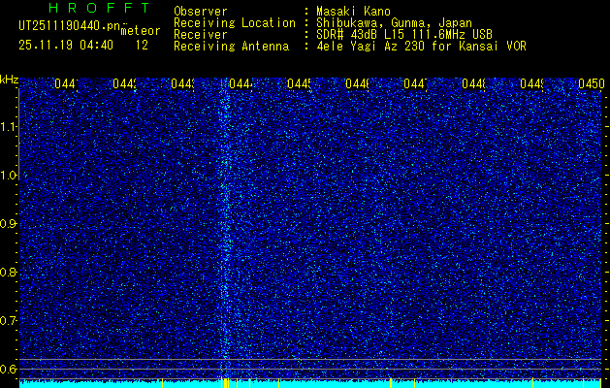Click location Shibukawa, Gunma, Japan
This screenshot has height=388, width=610.
pyautogui.click(x=394, y=23)
